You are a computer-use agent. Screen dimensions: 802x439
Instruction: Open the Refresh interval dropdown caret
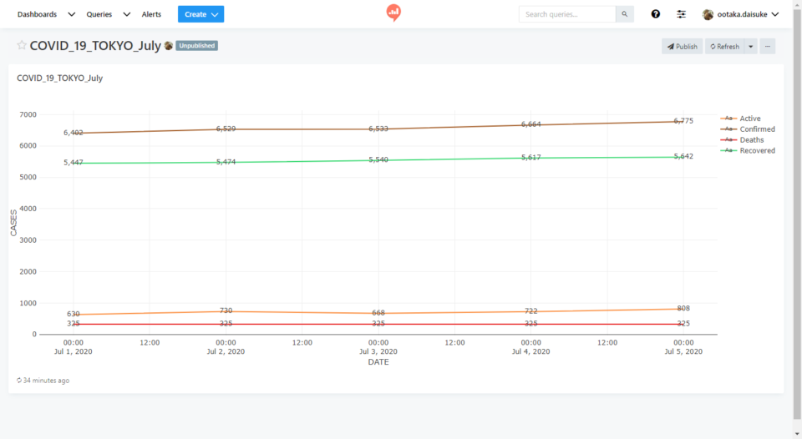pos(750,47)
